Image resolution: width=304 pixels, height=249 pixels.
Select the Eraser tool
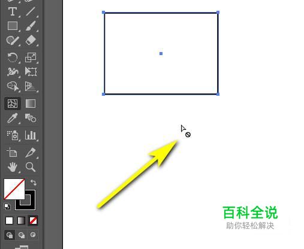click(31, 41)
